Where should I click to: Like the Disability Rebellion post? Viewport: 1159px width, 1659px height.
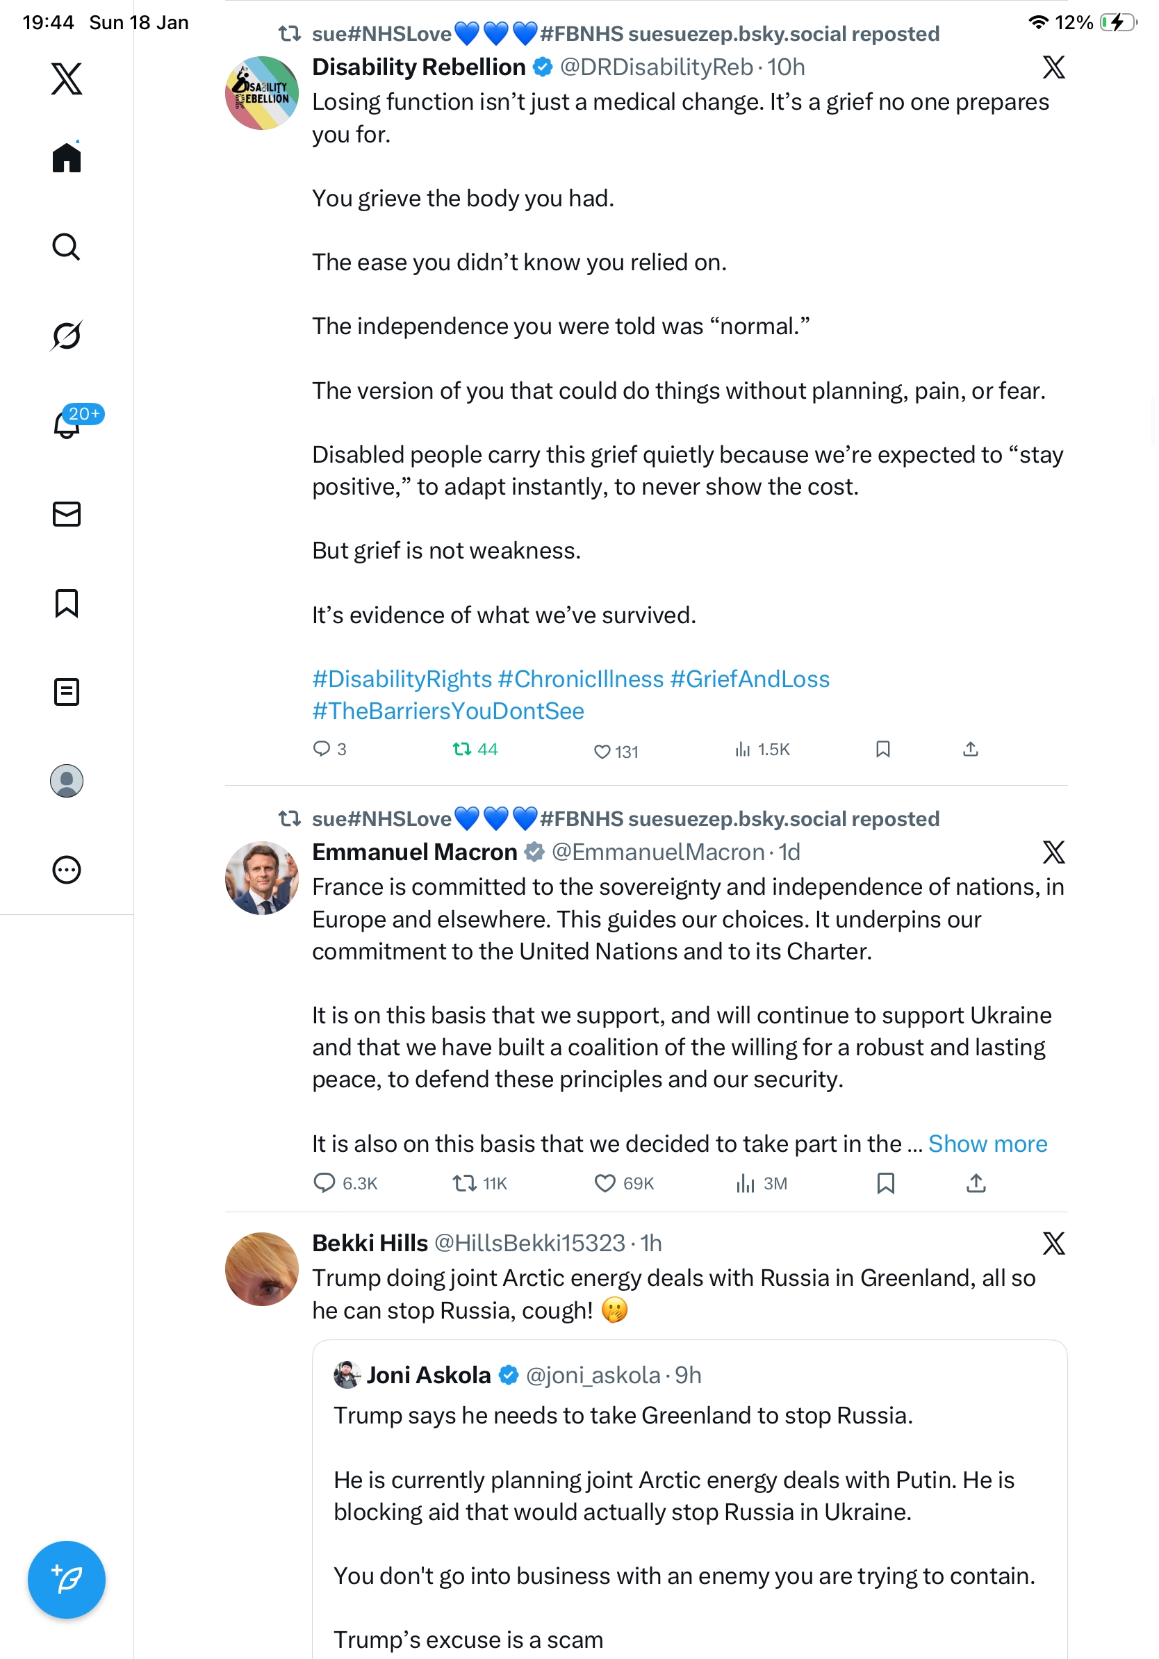coord(602,752)
